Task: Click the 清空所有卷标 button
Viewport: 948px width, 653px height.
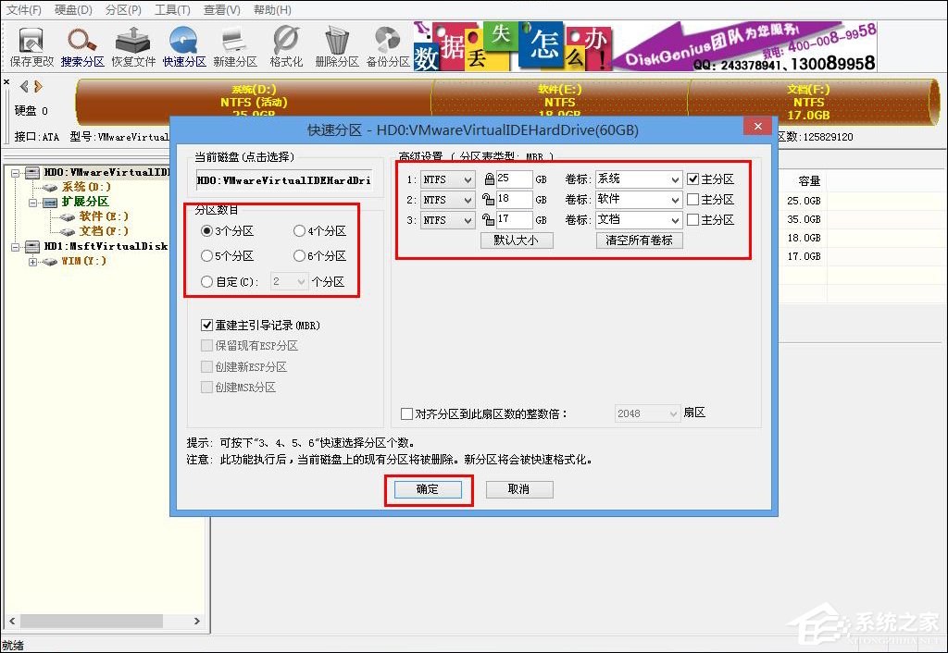Action: coord(638,240)
